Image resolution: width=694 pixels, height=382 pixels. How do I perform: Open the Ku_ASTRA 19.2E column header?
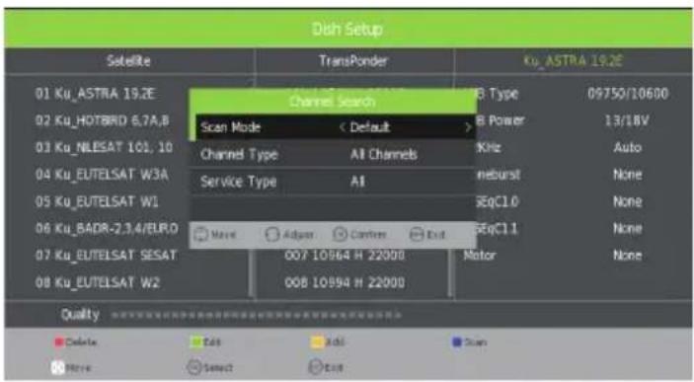tap(574, 60)
